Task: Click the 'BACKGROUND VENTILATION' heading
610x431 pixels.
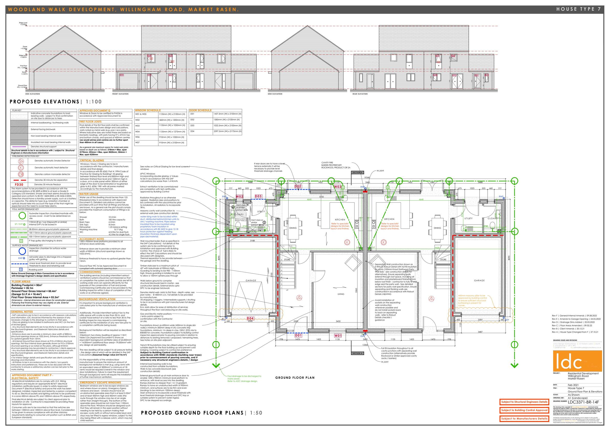Action: [x=97, y=299]
